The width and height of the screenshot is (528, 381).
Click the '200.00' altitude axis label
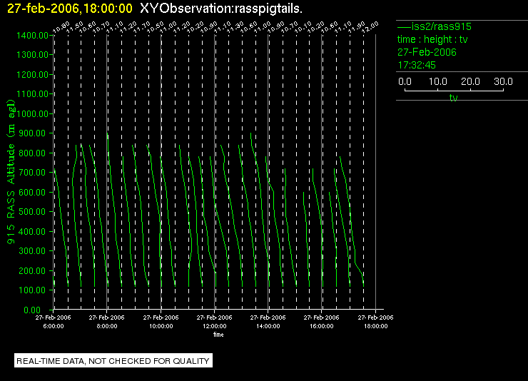[32, 270]
